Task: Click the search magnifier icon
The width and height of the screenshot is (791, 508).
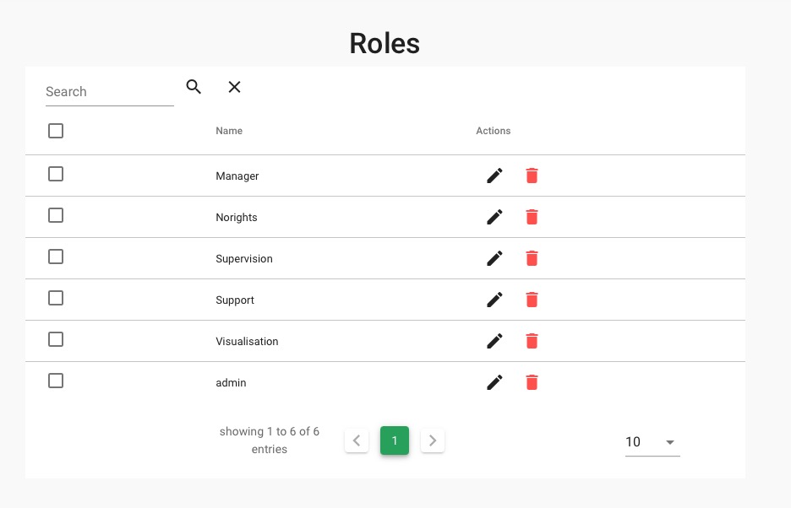Action: [194, 87]
